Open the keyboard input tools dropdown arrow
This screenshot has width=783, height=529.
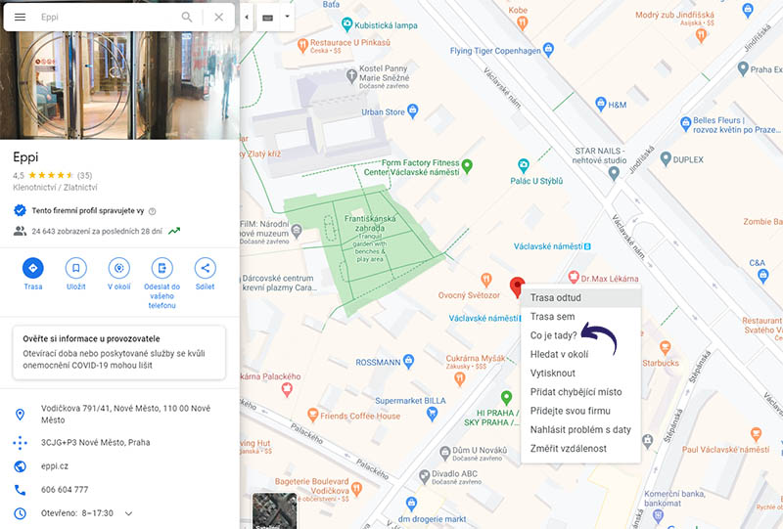click(286, 17)
